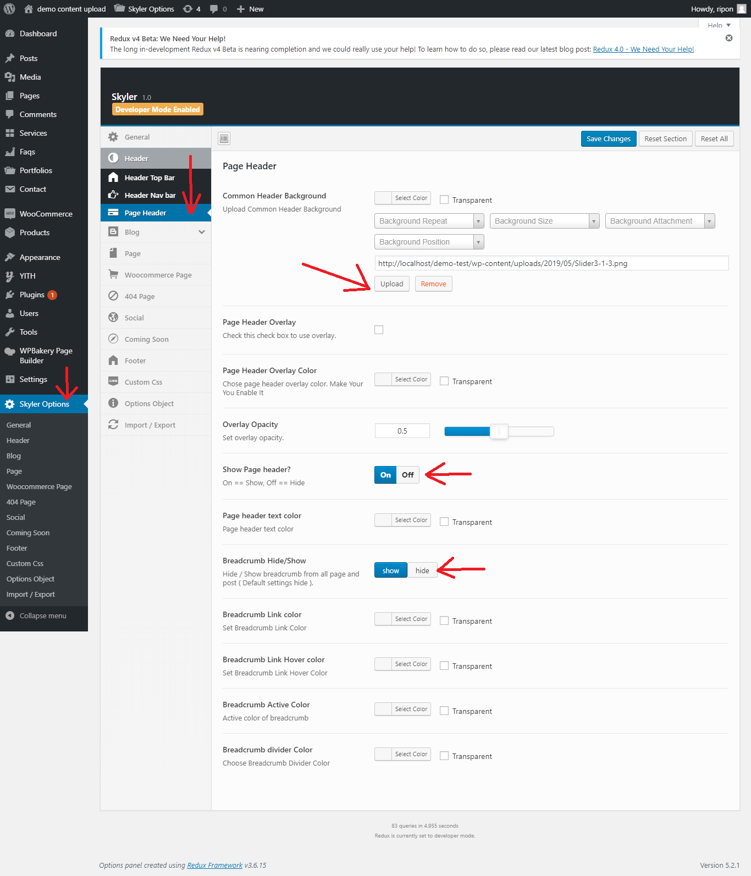Click the Header Top Bar home icon
This screenshot has width=751, height=876.
(113, 177)
